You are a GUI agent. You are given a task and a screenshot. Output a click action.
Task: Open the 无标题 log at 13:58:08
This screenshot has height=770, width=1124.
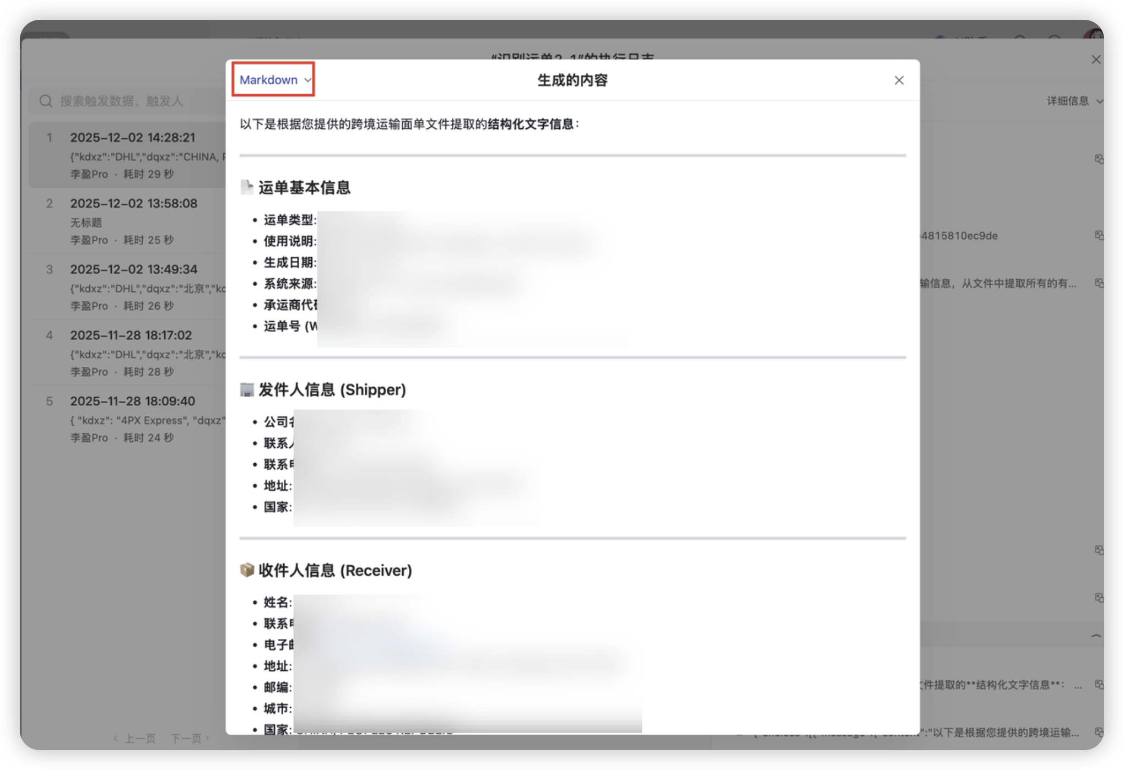133,204
